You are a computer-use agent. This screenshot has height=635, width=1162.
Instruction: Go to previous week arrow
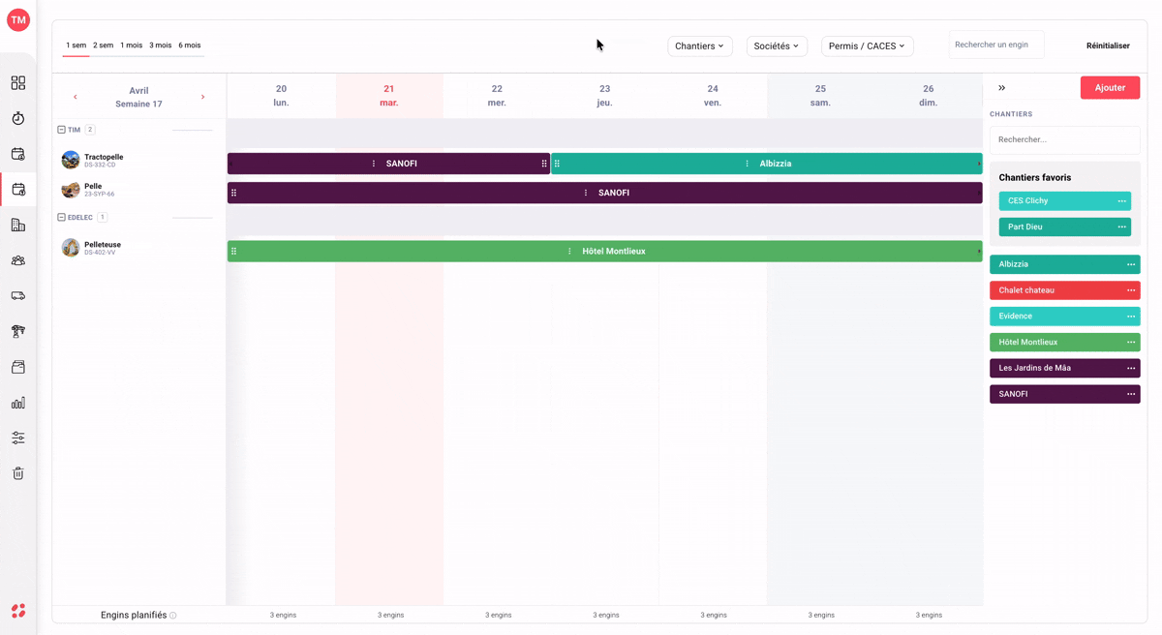[76, 97]
